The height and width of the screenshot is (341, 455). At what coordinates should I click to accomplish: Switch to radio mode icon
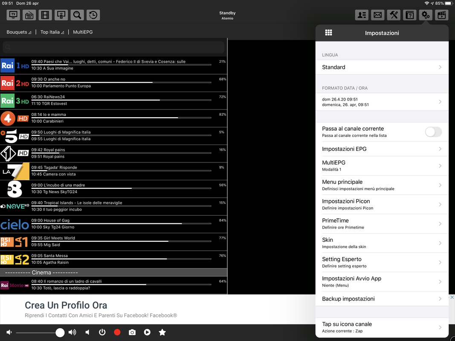tap(29, 15)
